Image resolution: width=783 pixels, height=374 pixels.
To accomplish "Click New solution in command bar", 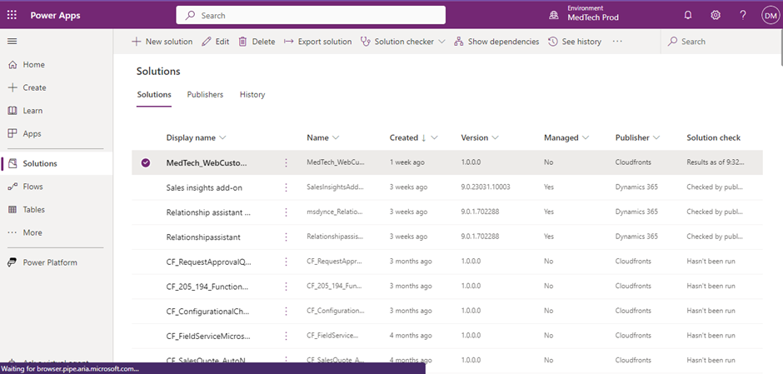I will click(162, 42).
